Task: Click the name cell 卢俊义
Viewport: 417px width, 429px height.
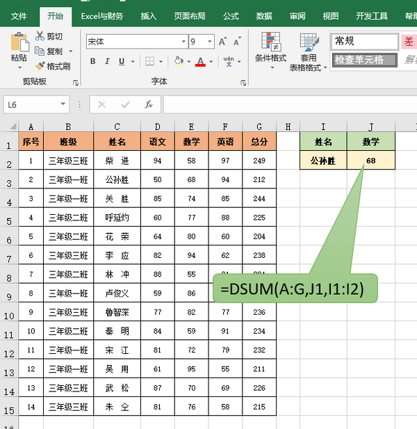Action: coord(117,293)
